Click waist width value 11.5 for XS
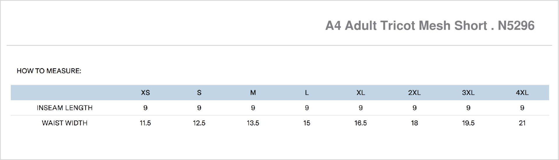The width and height of the screenshot is (559, 160). (x=145, y=123)
